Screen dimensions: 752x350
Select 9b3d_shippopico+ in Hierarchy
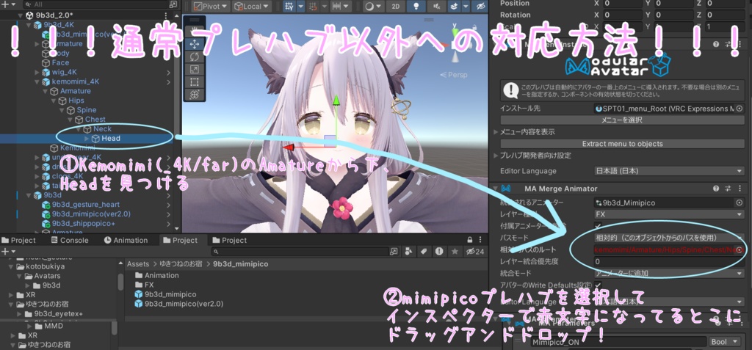[x=84, y=223]
